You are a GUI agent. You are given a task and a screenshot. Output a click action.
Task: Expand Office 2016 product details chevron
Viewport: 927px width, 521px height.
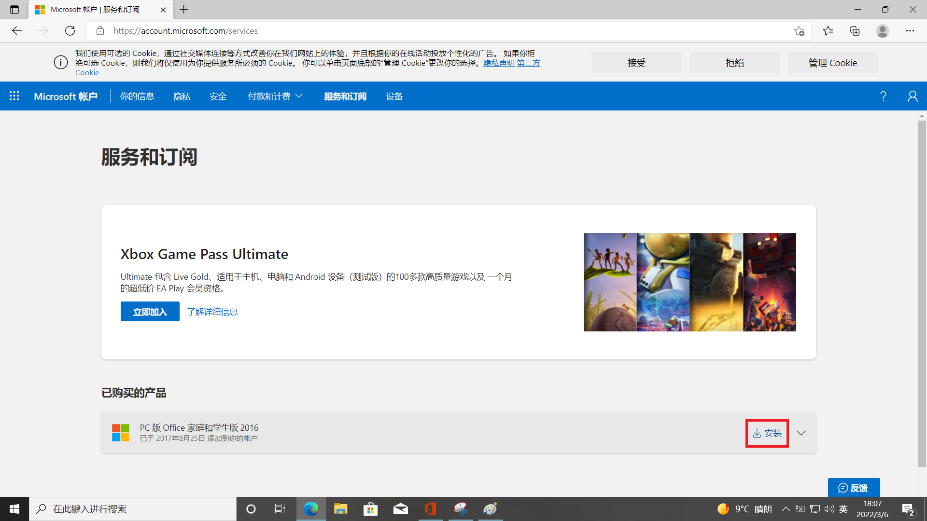click(801, 433)
